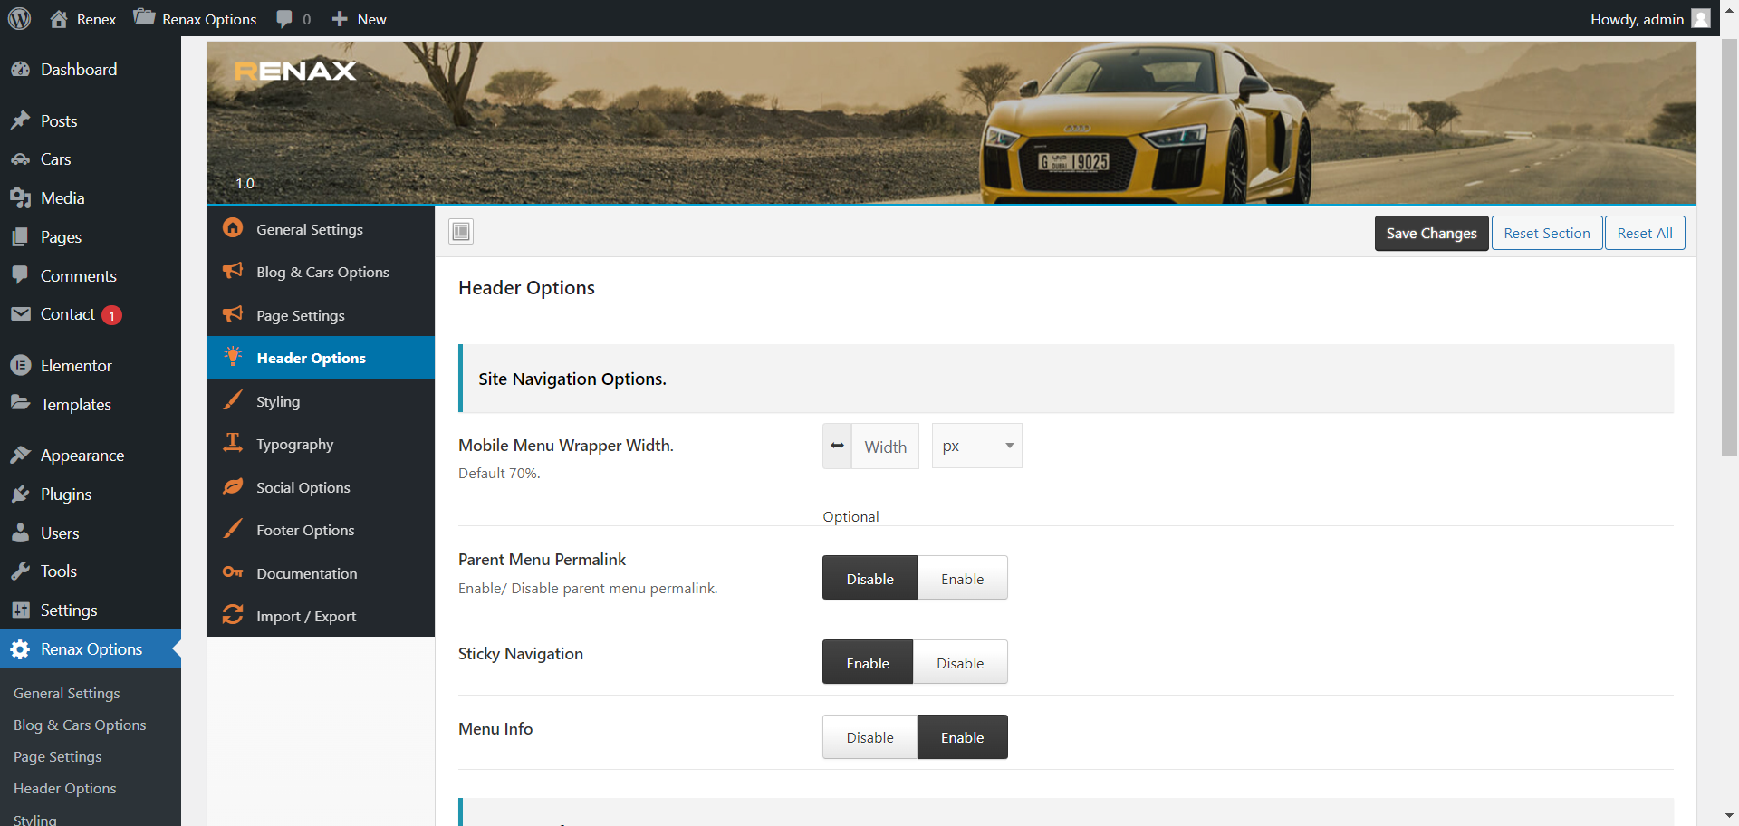Click the Media sidebar icon
Screen dimensions: 1739x826
[x=20, y=197]
